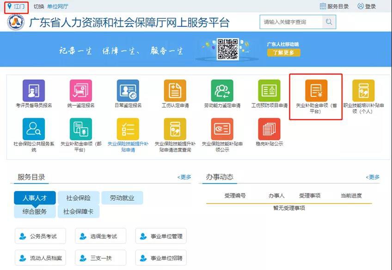The width and height of the screenshot is (392, 270).
Task: Open 统一鉴定报名 service icon
Action: [81, 91]
